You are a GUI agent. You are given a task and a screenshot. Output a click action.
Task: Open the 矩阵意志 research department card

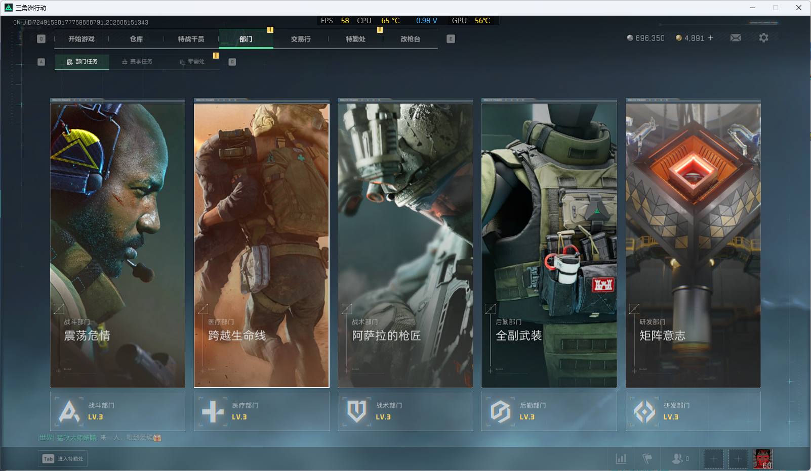click(693, 246)
